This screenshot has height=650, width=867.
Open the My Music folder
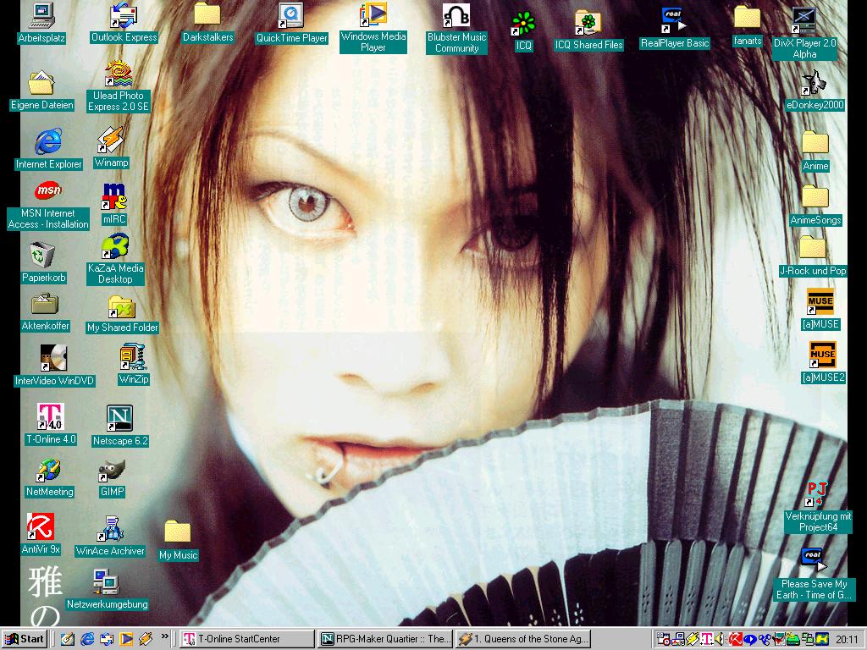point(178,541)
